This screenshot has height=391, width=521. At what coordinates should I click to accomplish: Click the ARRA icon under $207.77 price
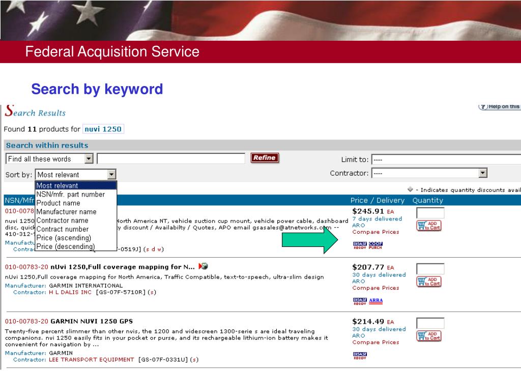[x=376, y=301]
